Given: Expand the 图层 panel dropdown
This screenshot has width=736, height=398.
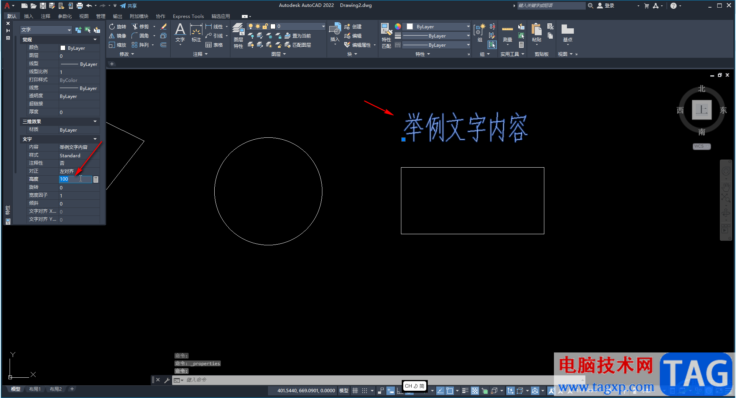Looking at the screenshot, I should 279,54.
